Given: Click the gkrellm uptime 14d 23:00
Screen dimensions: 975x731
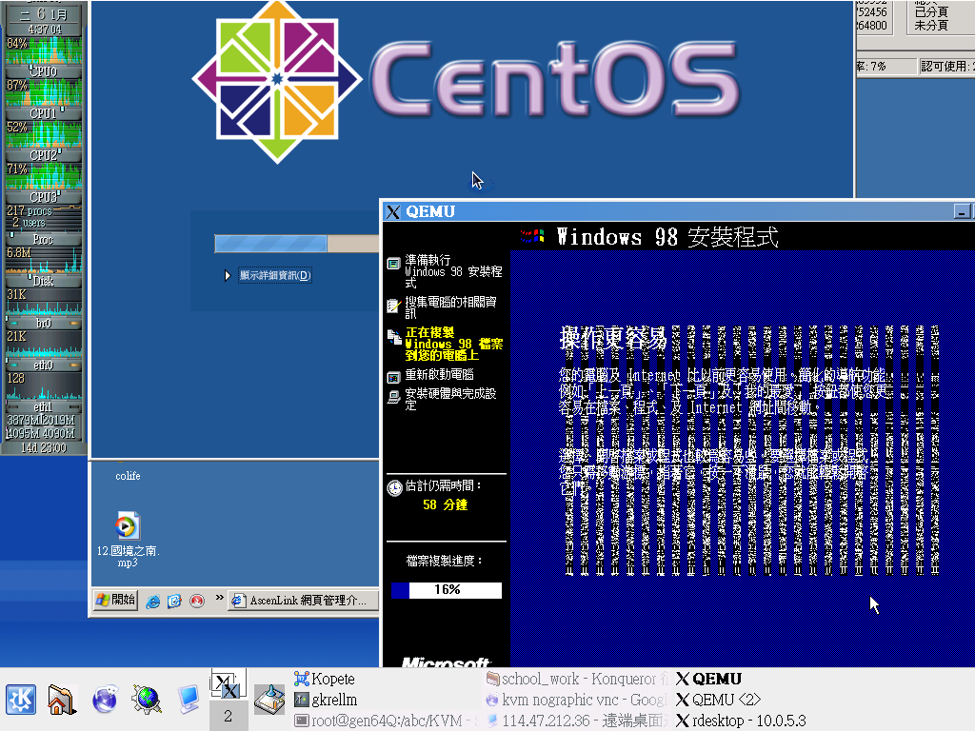Looking at the screenshot, I should coord(44,447).
